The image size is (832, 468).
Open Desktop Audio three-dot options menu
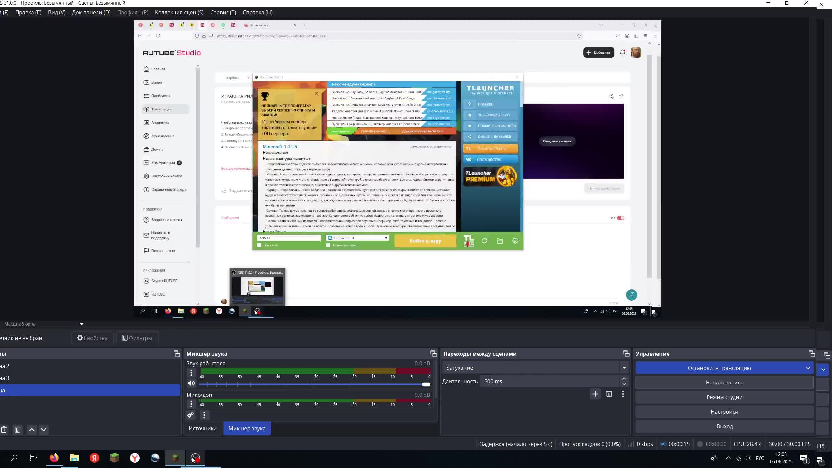pos(191,373)
